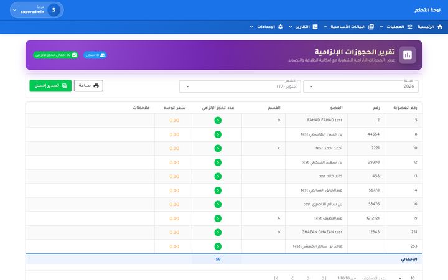Open the rows-per-page dropdown showing 10

[406, 278]
